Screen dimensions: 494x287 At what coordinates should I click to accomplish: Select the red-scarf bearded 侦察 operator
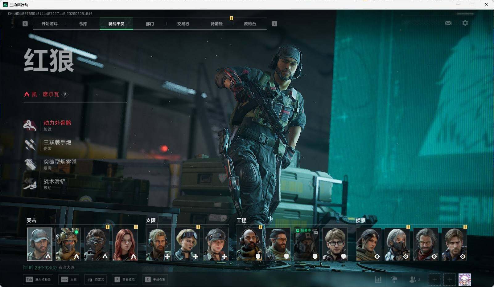click(x=426, y=244)
